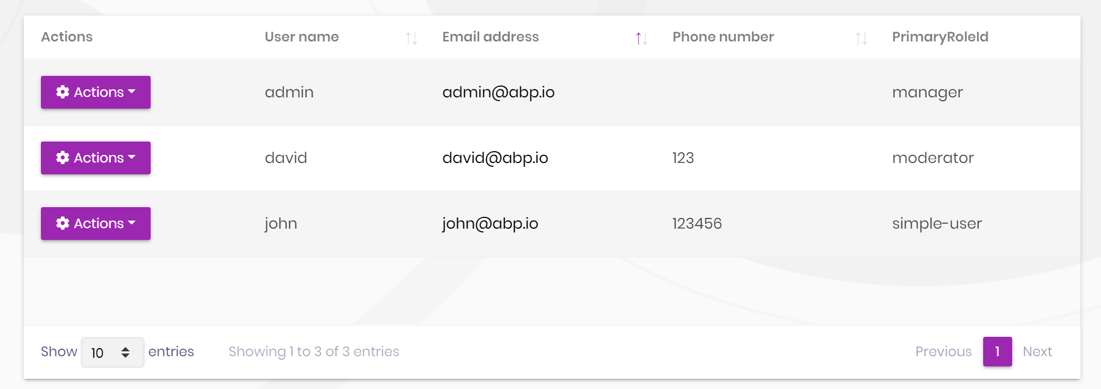The width and height of the screenshot is (1101, 389).
Task: Open the Show entries count selector
Action: tap(112, 352)
